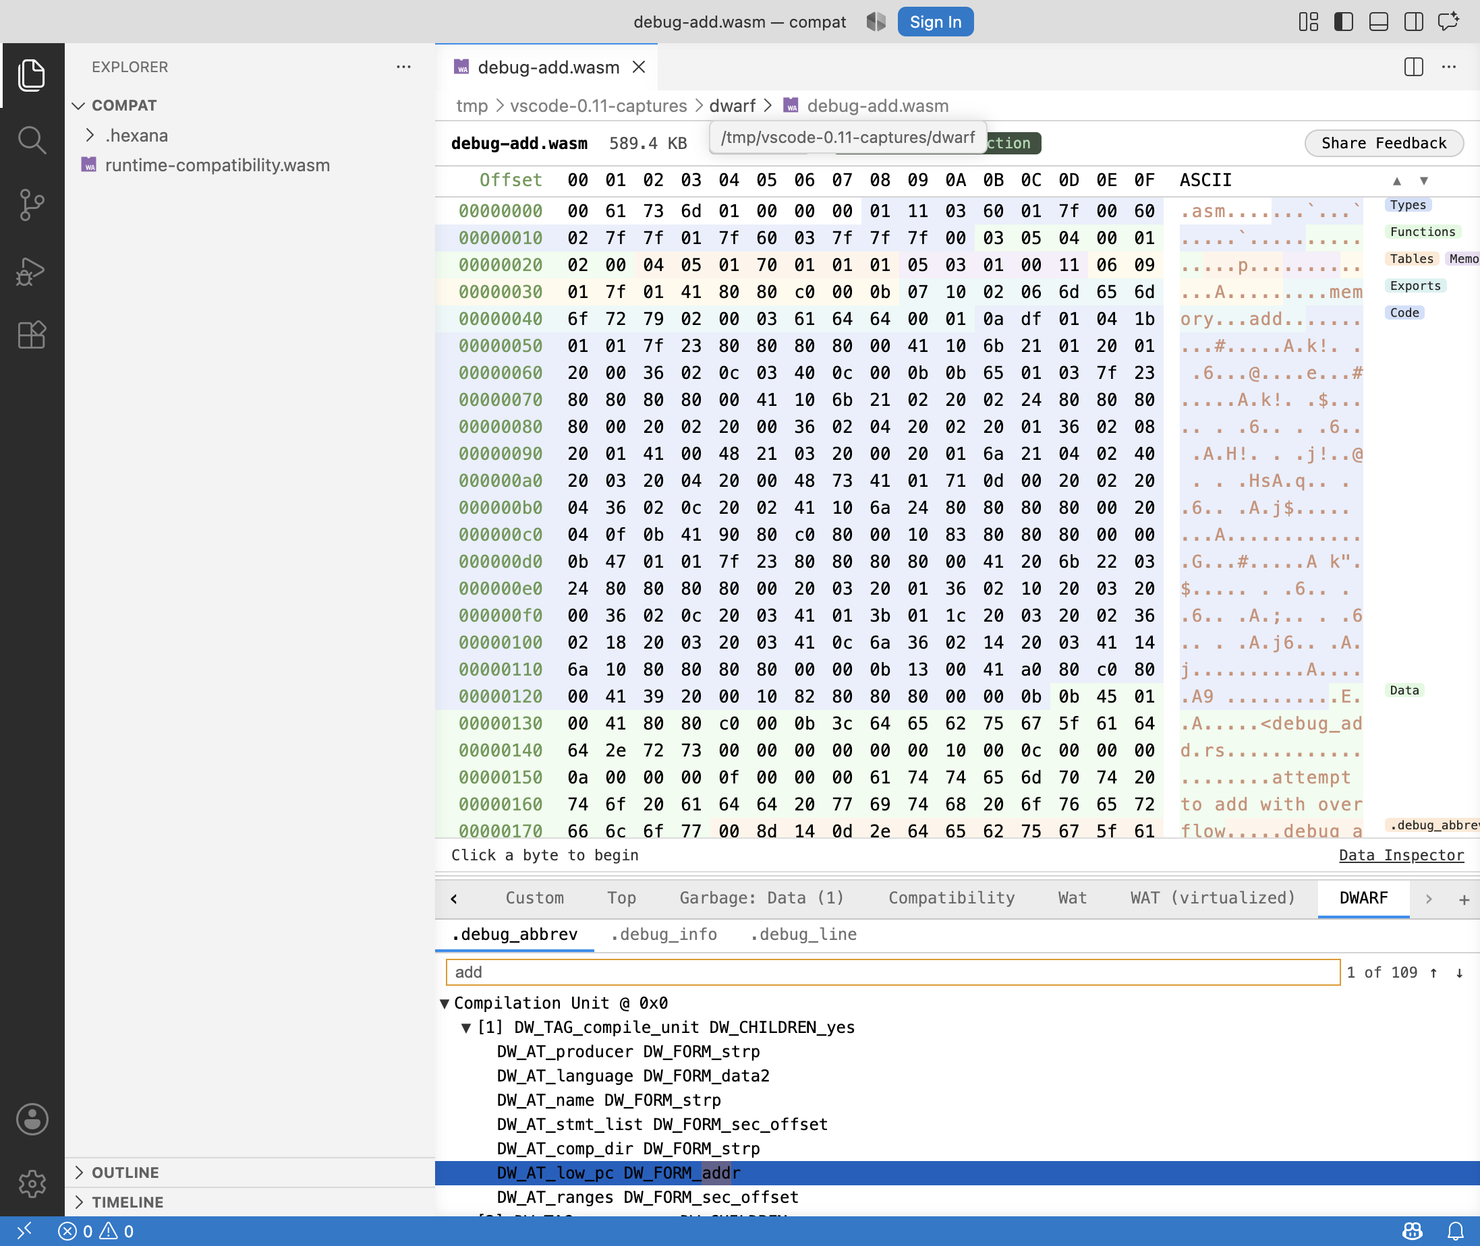Click the Exports section label
The width and height of the screenshot is (1480, 1246).
[1415, 285]
